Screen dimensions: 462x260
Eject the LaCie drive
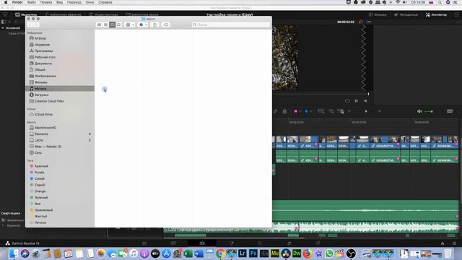90,140
